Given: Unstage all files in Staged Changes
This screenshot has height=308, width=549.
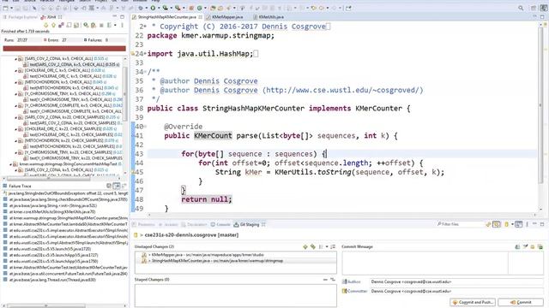Looking at the screenshot, I should [x=333, y=280].
